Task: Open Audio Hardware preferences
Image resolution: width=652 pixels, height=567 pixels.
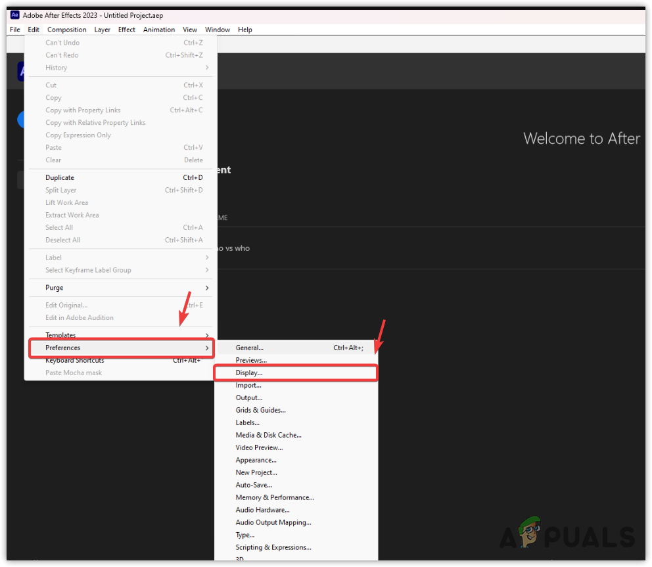Action: pyautogui.click(x=296, y=510)
